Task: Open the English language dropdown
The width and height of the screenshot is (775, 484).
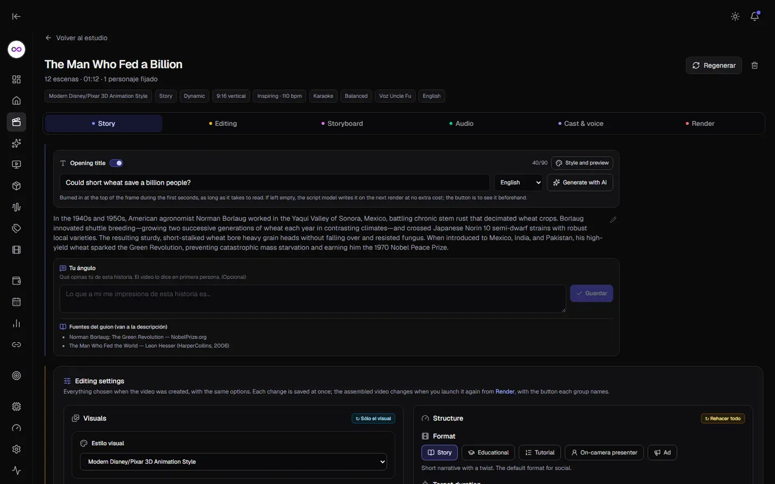Action: (x=519, y=183)
